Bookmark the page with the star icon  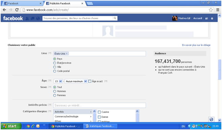(x=211, y=10)
